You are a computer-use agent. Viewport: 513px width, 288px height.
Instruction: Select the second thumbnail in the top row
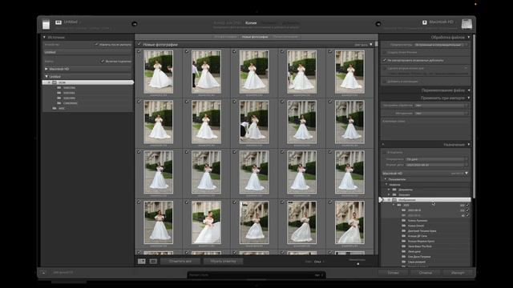[206, 71]
